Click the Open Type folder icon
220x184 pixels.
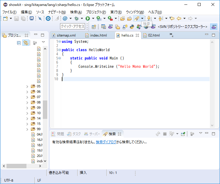pyautogui.click(x=122, y=18)
